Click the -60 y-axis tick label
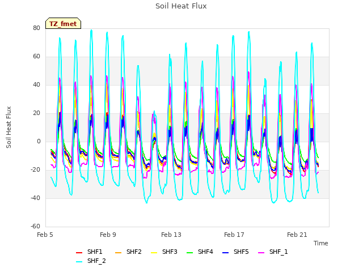This screenshot has width=363, height=272. [x=35, y=226]
